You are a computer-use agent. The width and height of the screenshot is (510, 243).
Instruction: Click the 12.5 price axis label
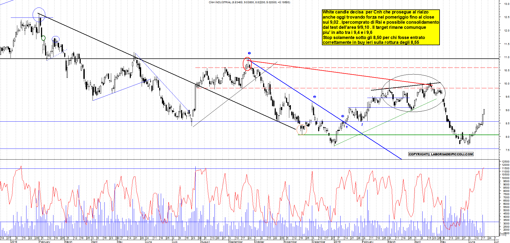coord(506,17)
